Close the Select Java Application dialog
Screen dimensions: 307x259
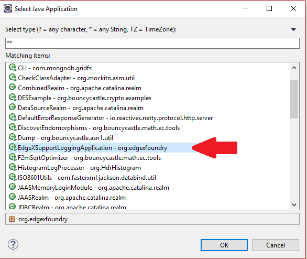pyautogui.click(x=293, y=8)
